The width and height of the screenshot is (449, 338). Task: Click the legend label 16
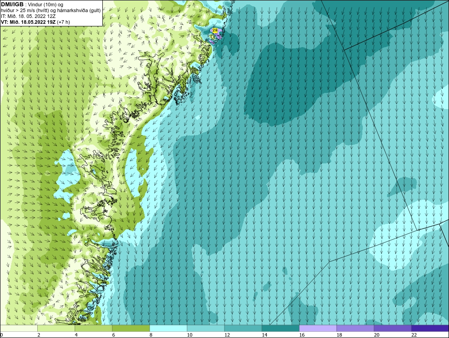click(302, 335)
